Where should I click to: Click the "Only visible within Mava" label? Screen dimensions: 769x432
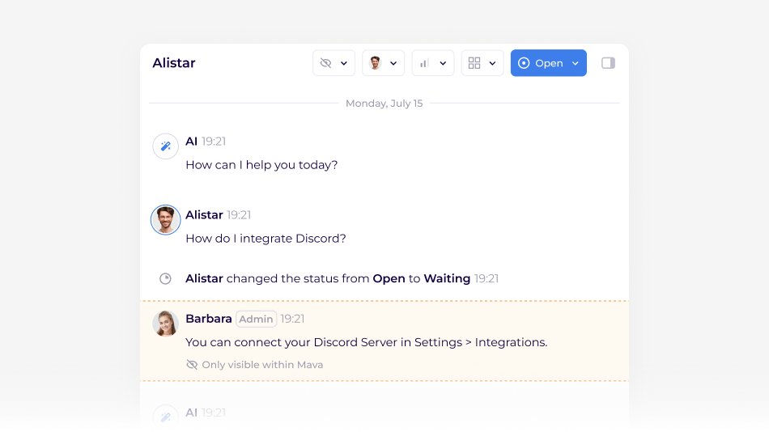click(262, 365)
